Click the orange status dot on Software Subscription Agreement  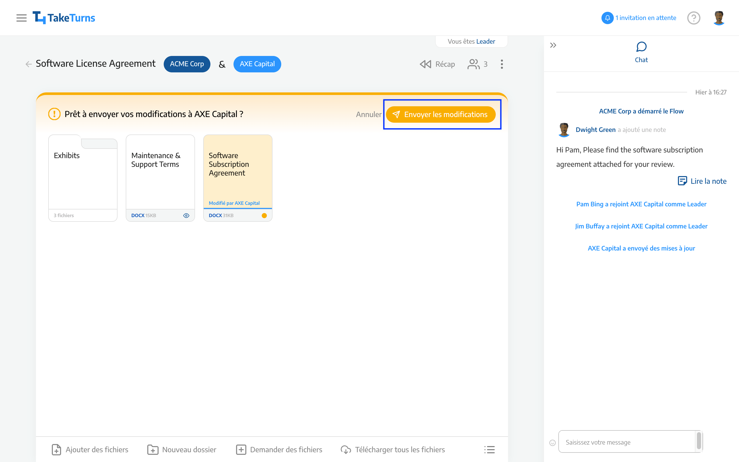(264, 215)
